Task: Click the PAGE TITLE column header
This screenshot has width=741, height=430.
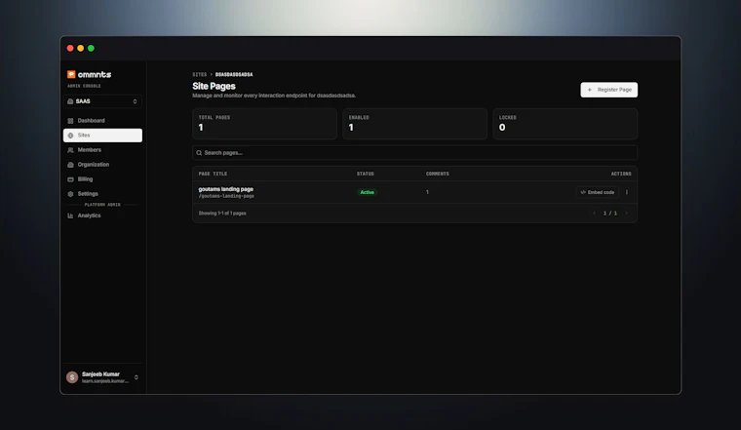Action: [x=213, y=174]
